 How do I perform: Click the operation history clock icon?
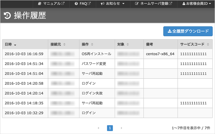[8, 16]
